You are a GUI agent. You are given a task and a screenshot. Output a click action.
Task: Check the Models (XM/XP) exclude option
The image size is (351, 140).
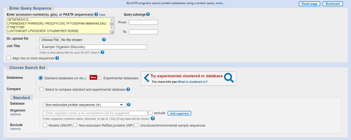click(45, 125)
